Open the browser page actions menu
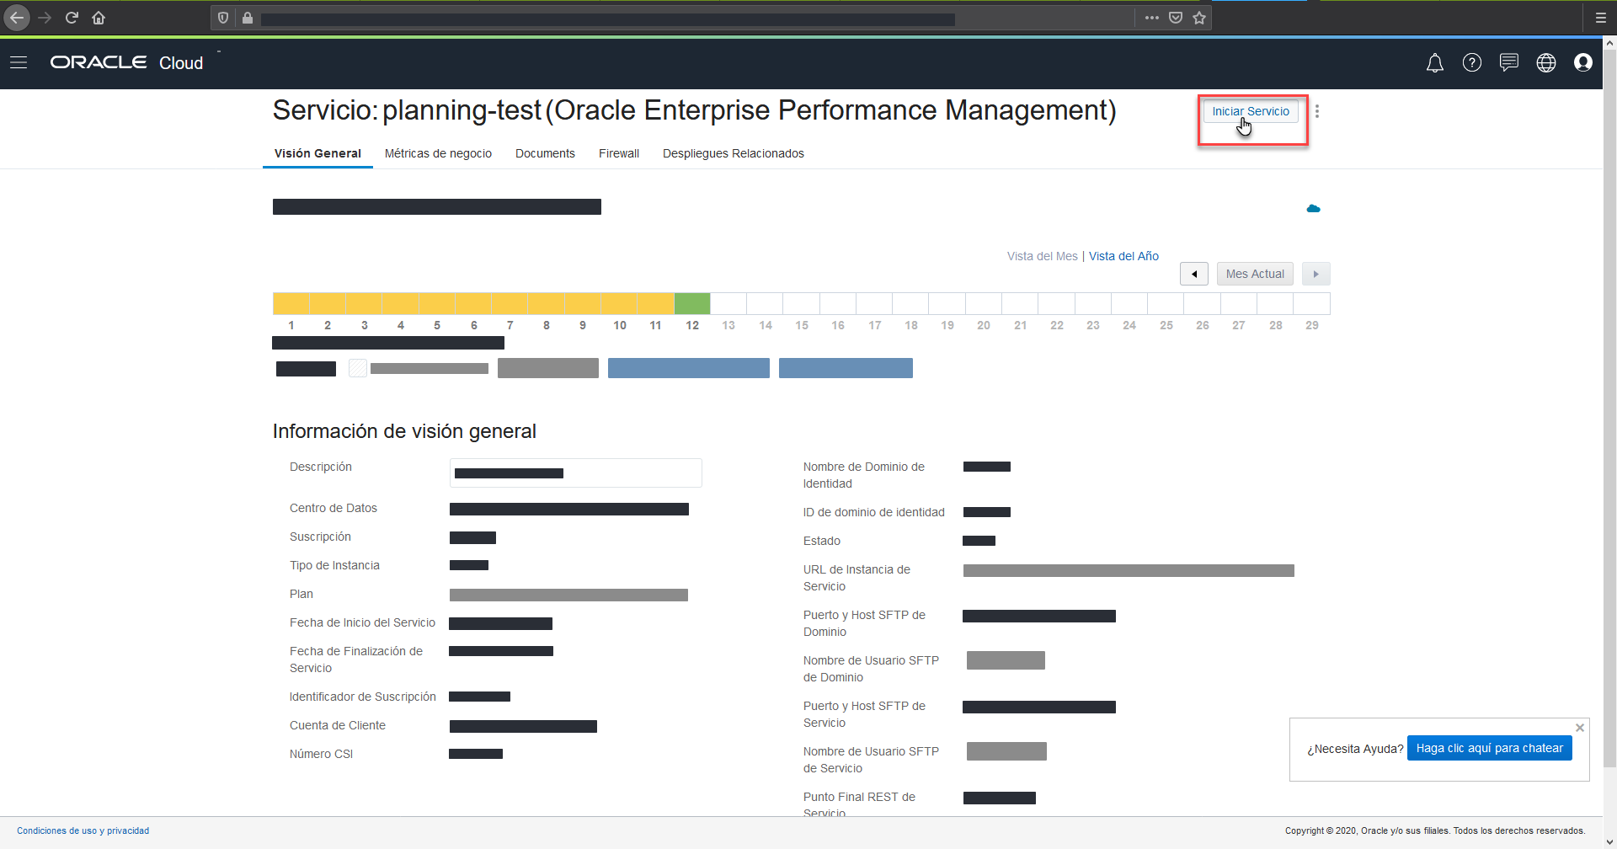The image size is (1617, 849). click(1152, 18)
